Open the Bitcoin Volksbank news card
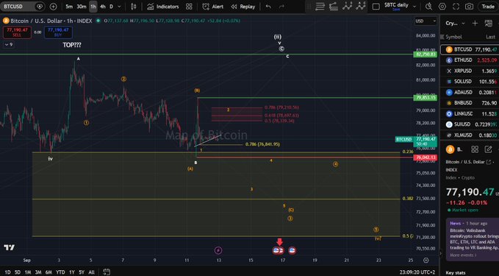499x276 pixels. [x=473, y=238]
